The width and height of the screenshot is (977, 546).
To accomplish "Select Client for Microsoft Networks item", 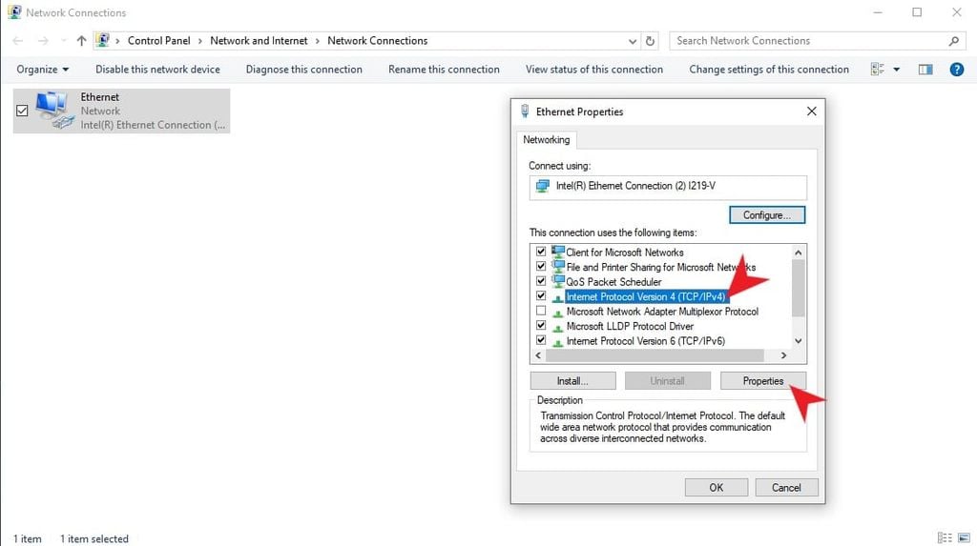I will (624, 253).
